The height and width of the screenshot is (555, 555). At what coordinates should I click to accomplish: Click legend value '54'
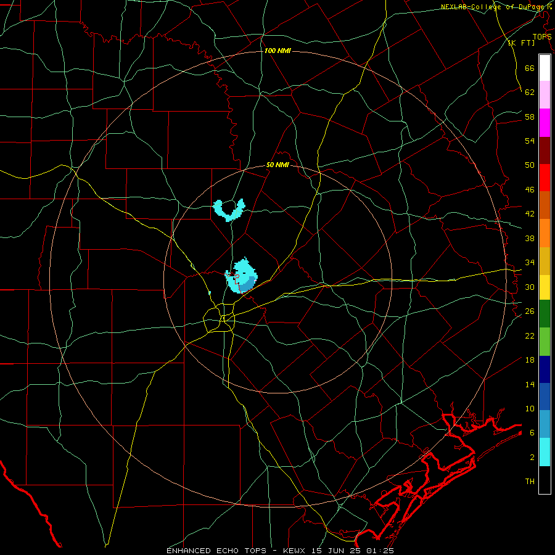[x=530, y=141]
